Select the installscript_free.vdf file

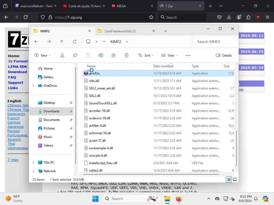[x=158, y=163]
